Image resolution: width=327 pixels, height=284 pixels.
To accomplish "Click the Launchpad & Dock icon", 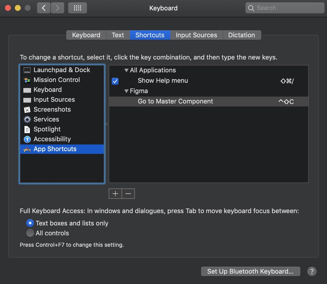I will point(27,70).
